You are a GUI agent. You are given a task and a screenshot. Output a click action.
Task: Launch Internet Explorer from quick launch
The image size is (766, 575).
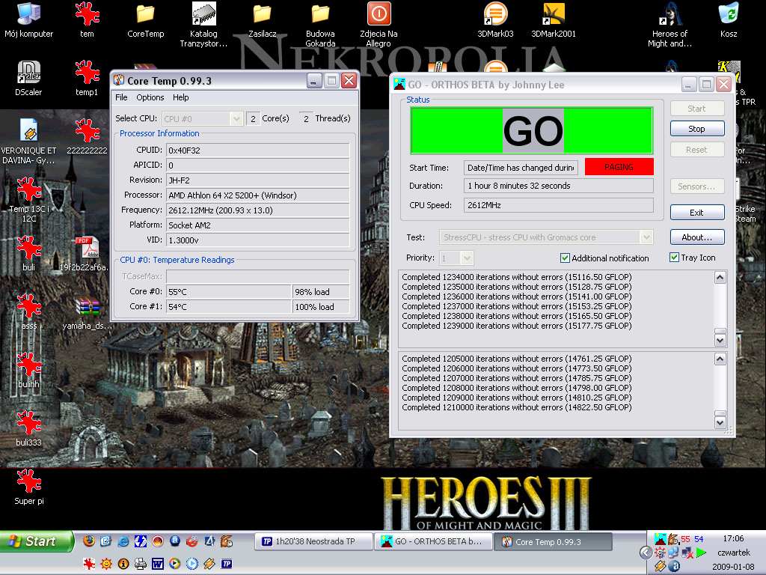click(123, 541)
